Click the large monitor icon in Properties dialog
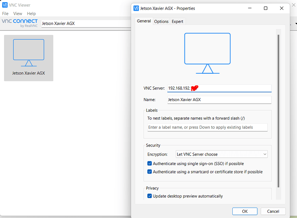 point(207,53)
